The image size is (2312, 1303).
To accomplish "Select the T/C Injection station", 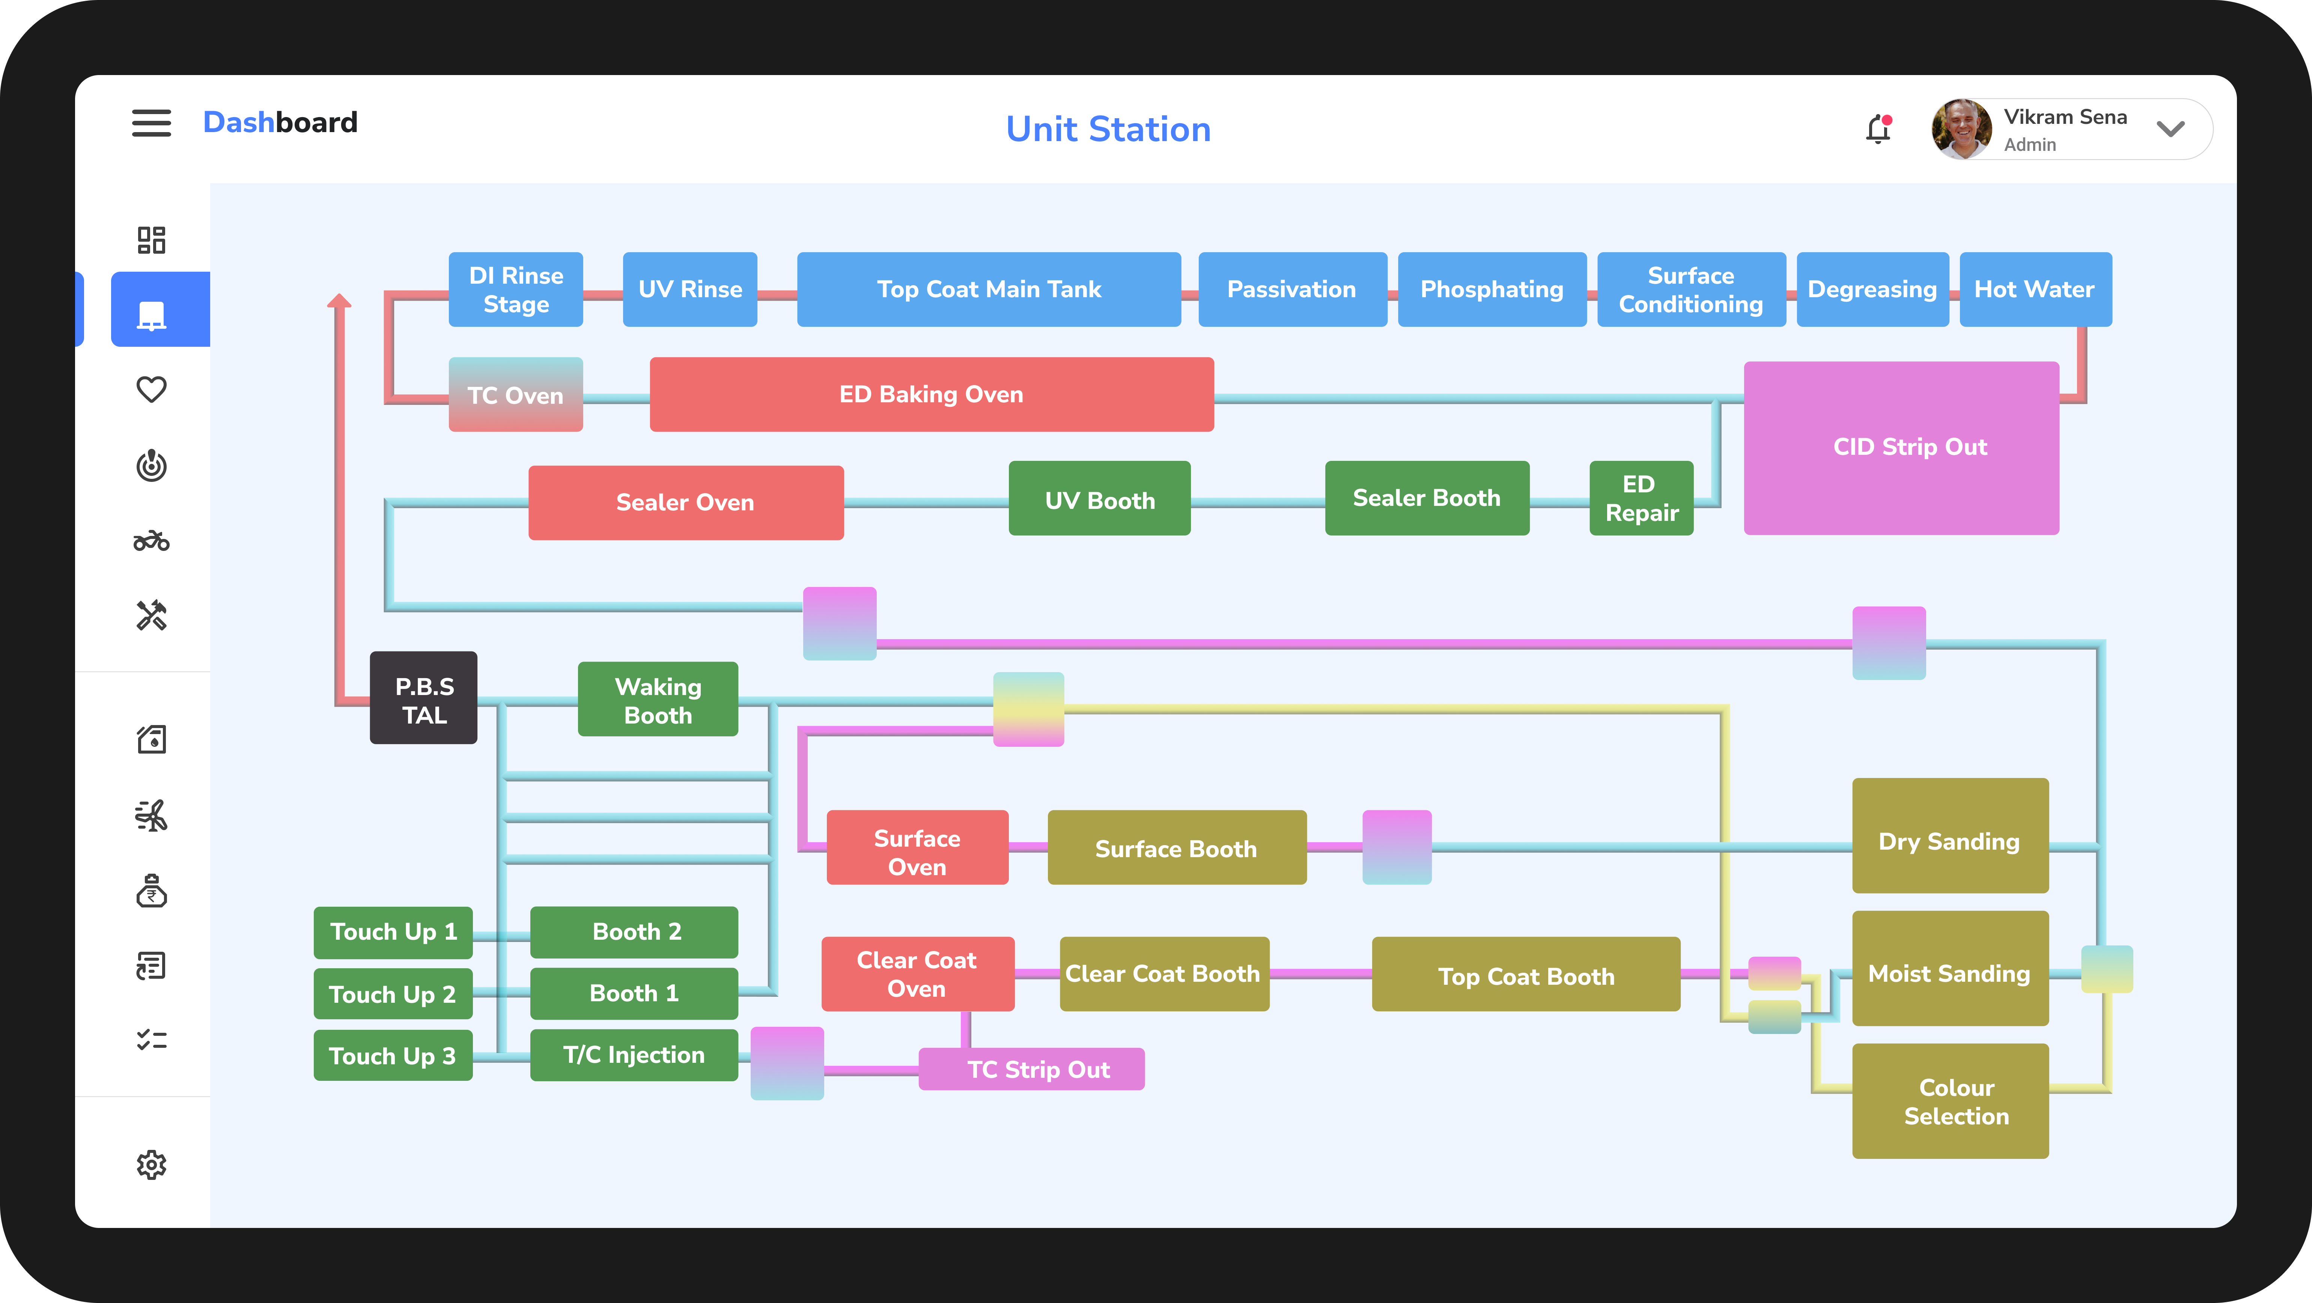I will [635, 1055].
